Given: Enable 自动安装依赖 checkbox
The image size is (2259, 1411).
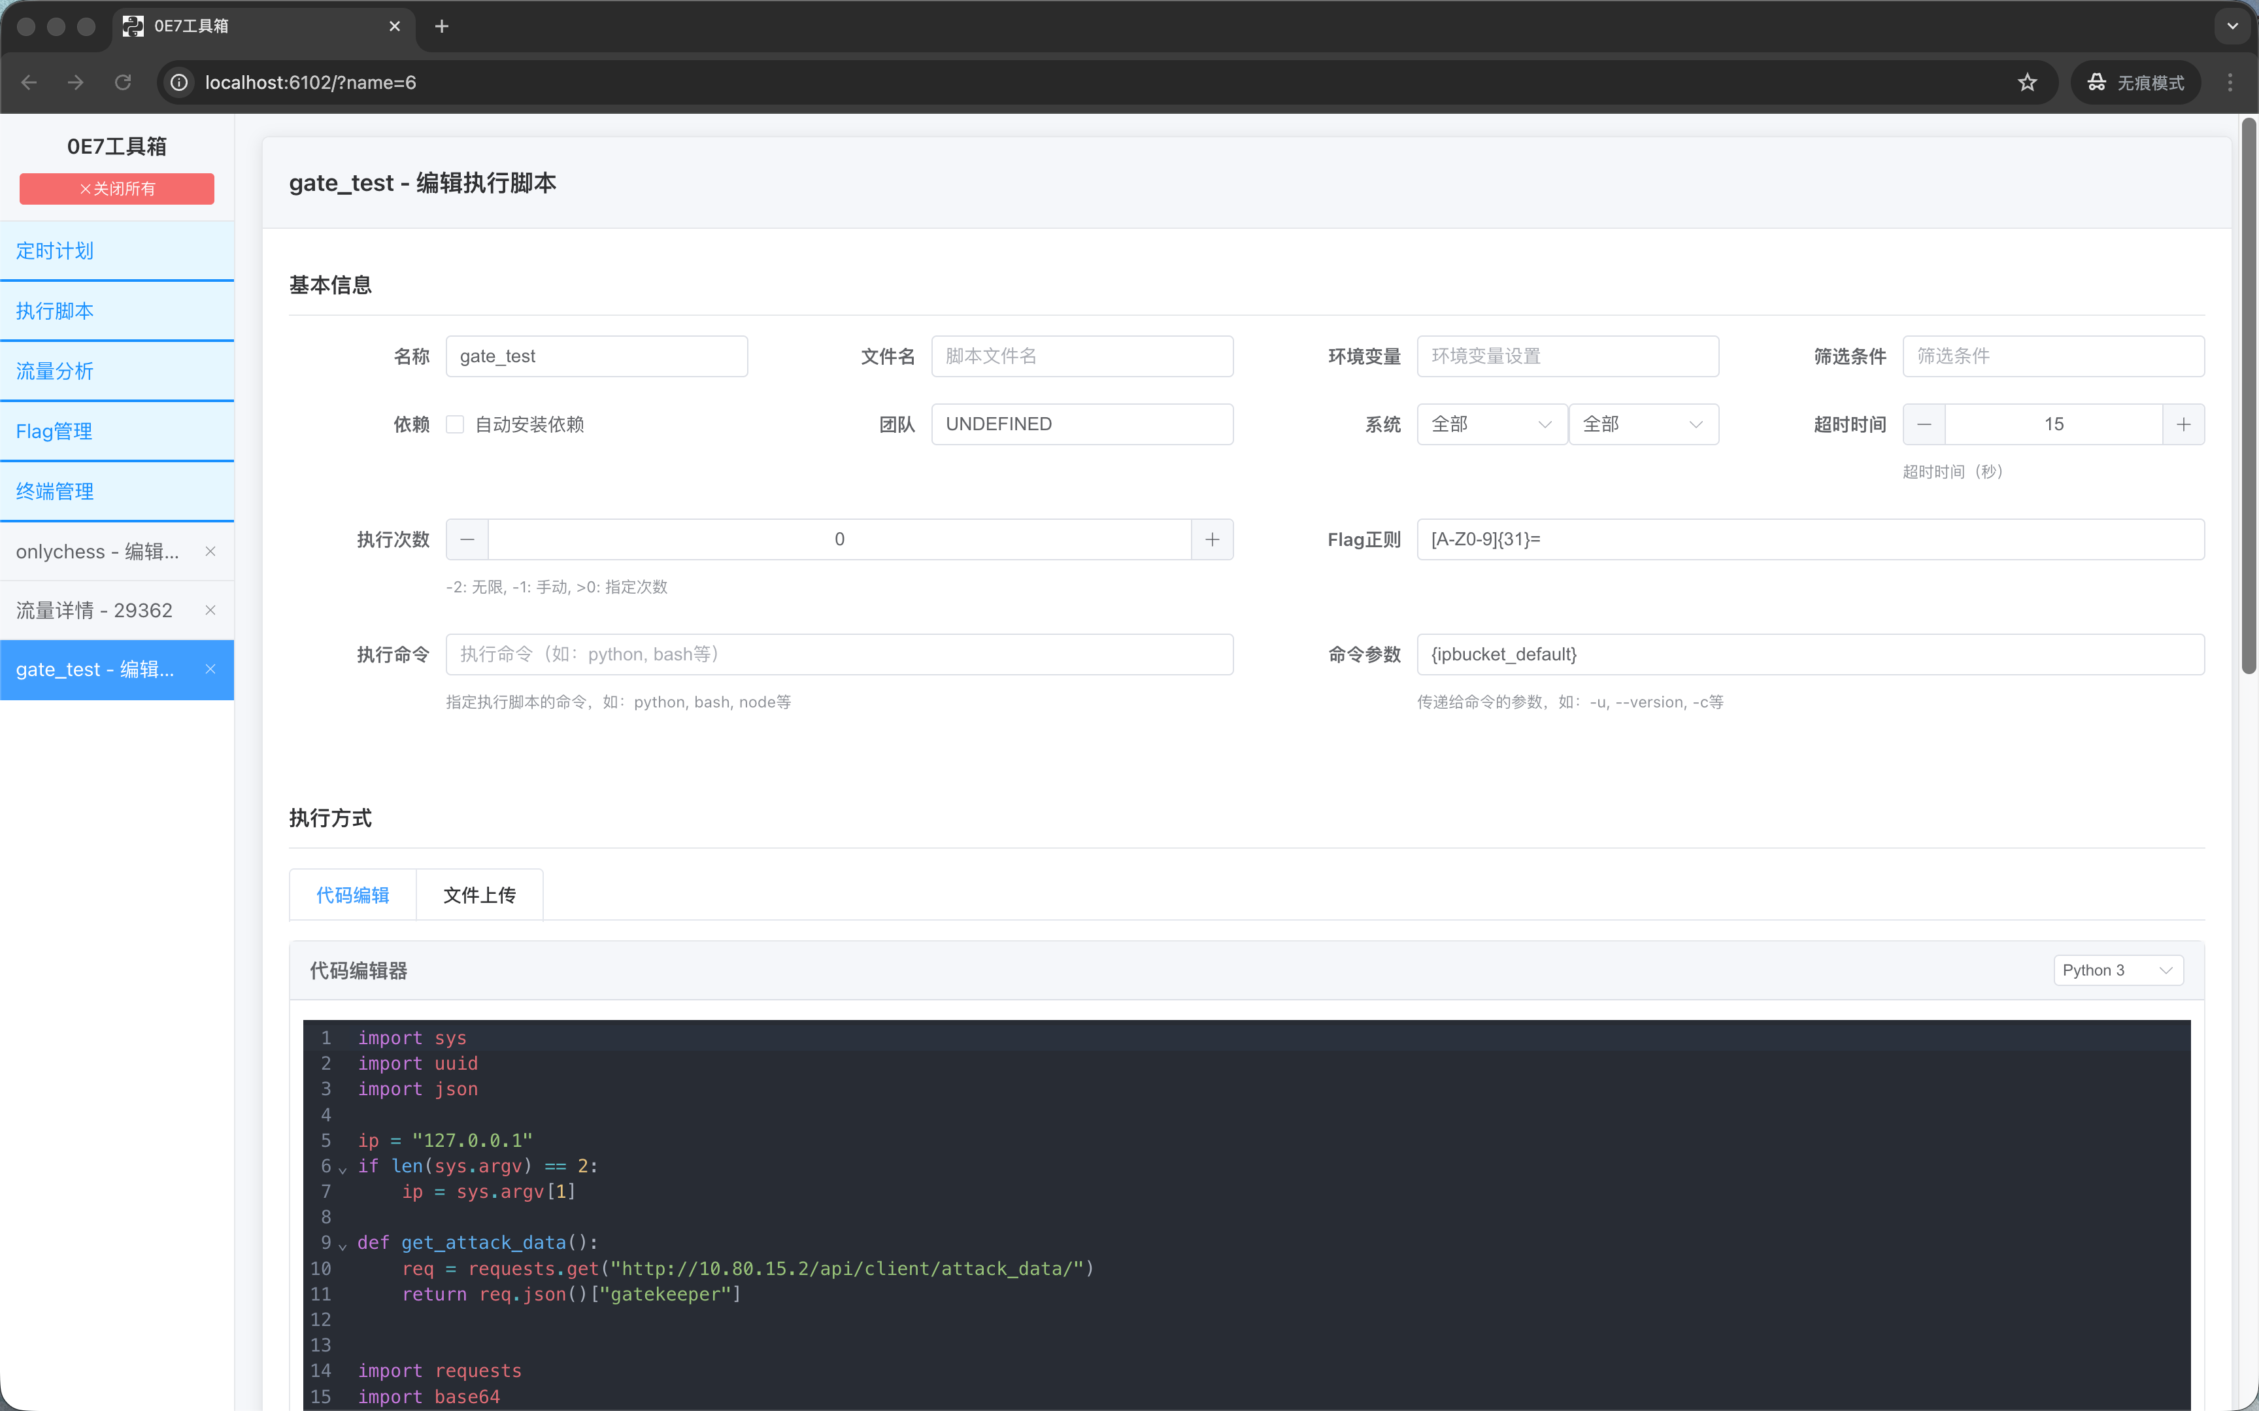Looking at the screenshot, I should 455,424.
